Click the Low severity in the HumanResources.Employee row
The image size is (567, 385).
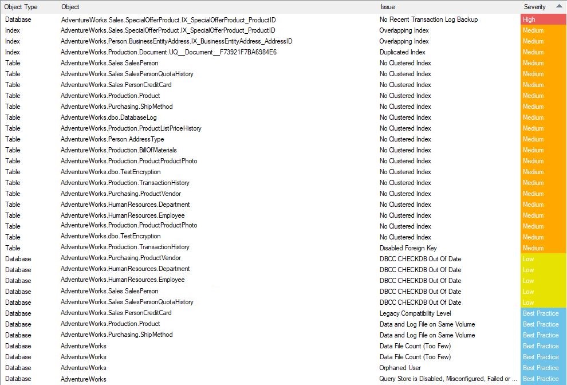(x=544, y=280)
